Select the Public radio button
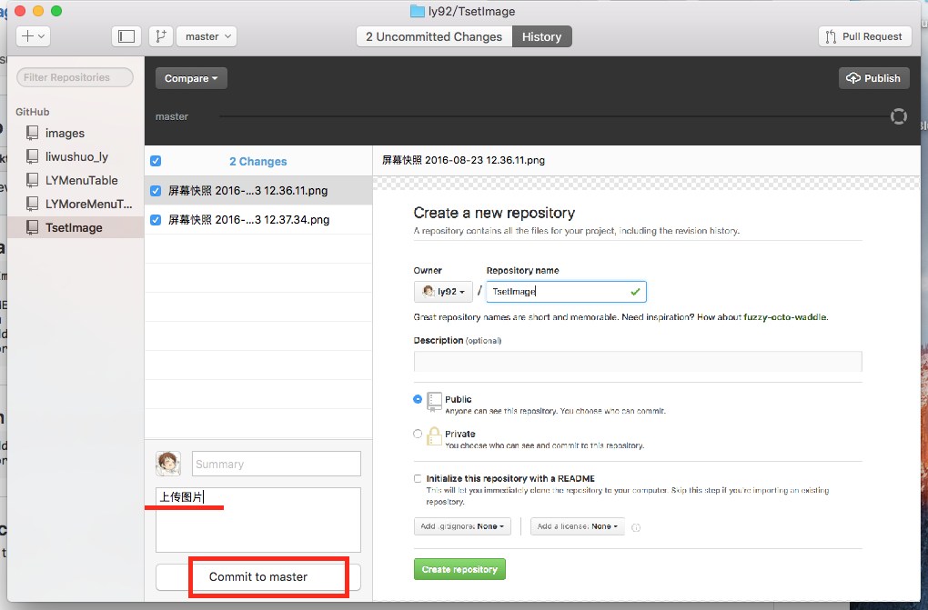Image resolution: width=928 pixels, height=610 pixels. pos(418,399)
